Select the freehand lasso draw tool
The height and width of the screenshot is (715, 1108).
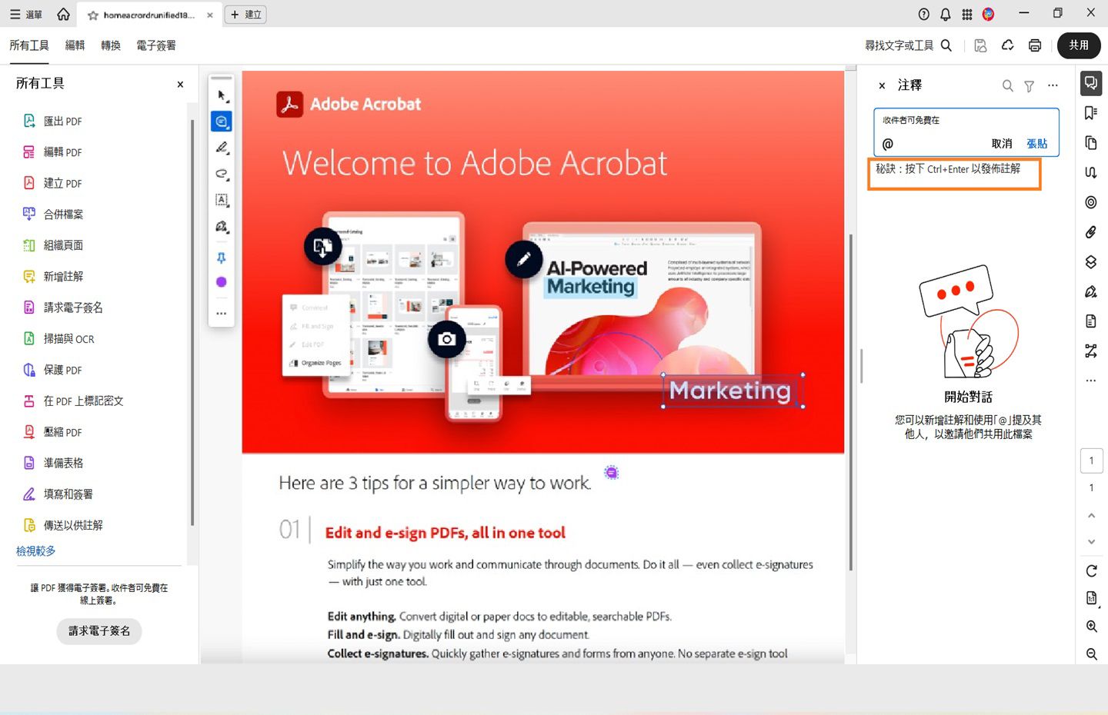222,174
